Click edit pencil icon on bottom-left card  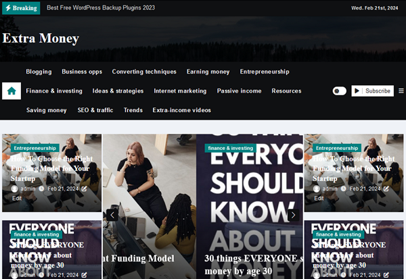coord(84,275)
